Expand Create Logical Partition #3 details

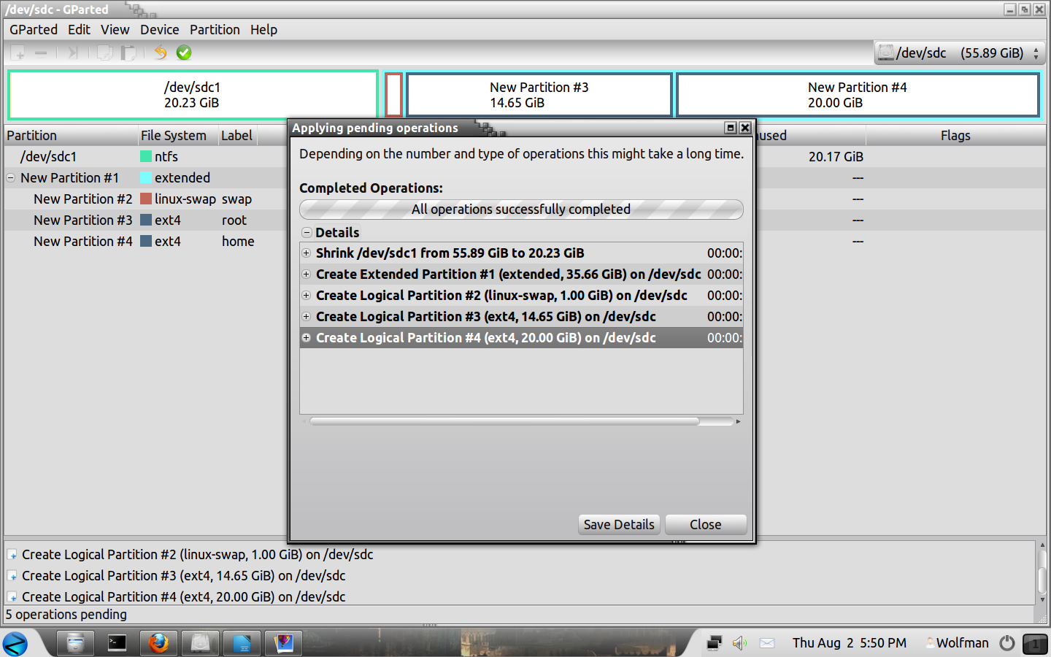click(307, 317)
